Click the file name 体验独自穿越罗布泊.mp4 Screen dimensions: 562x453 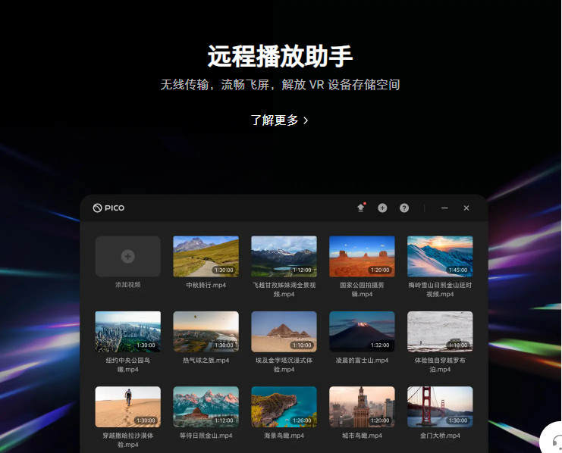440,365
